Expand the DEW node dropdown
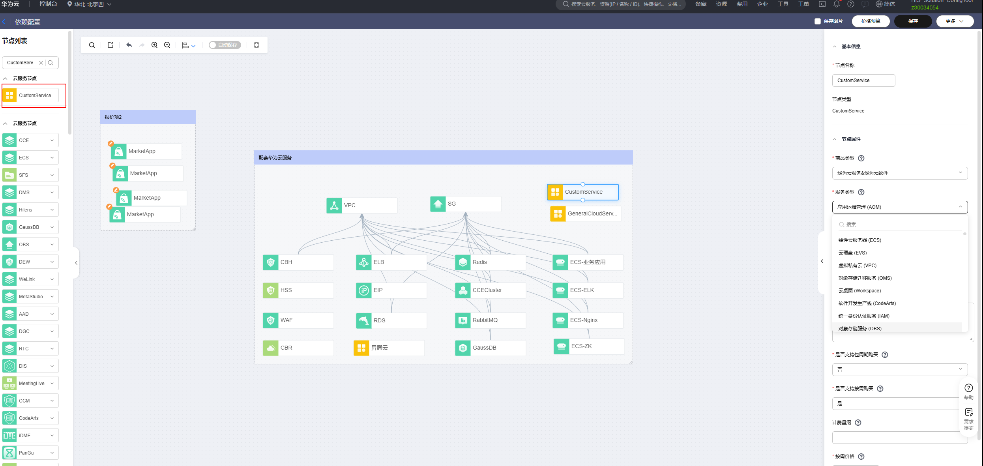This screenshot has width=983, height=466. point(52,262)
